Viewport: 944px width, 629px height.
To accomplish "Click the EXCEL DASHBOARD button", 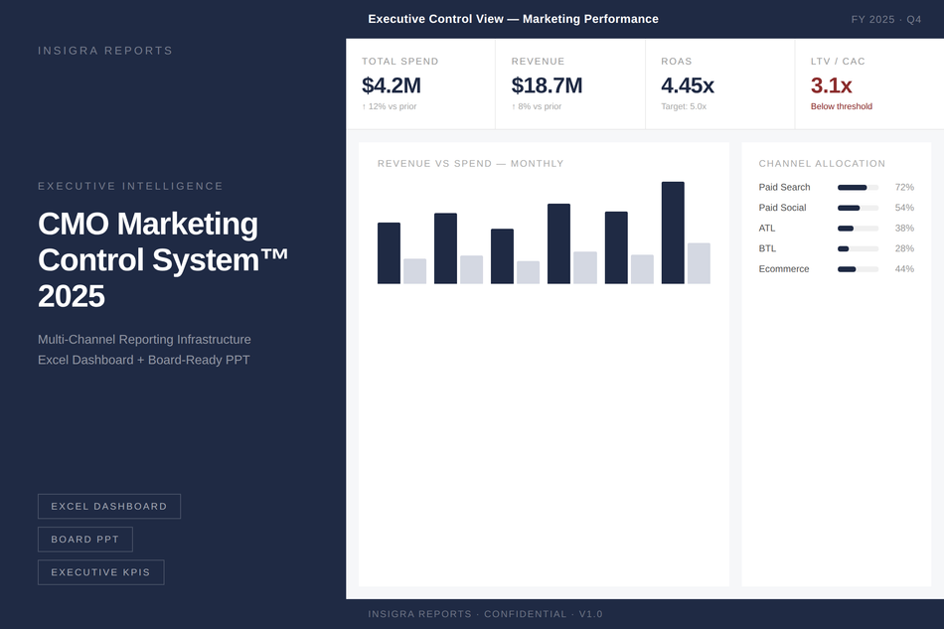I will point(108,506).
